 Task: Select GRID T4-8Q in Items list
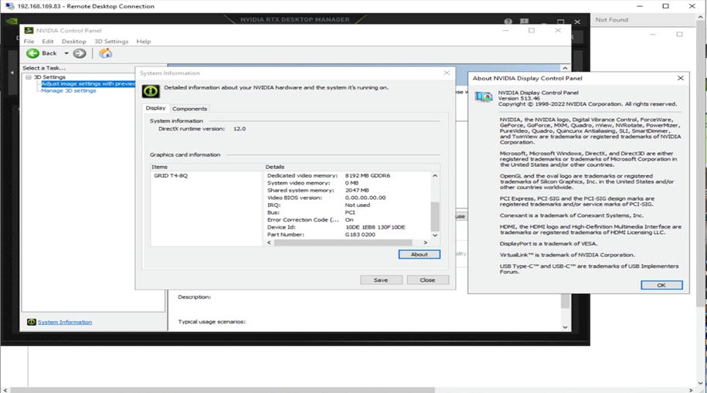point(171,175)
